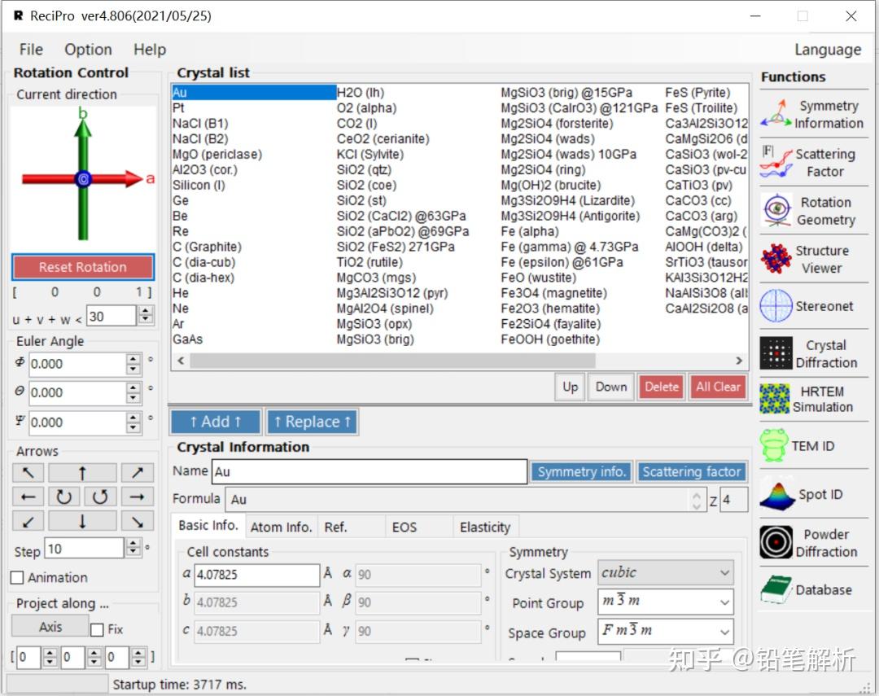Open the Structure Viewer
The image size is (879, 696).
pos(813,259)
